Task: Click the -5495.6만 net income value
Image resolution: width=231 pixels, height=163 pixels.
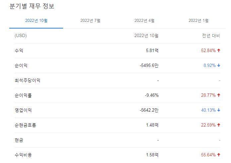Action: click(149, 66)
